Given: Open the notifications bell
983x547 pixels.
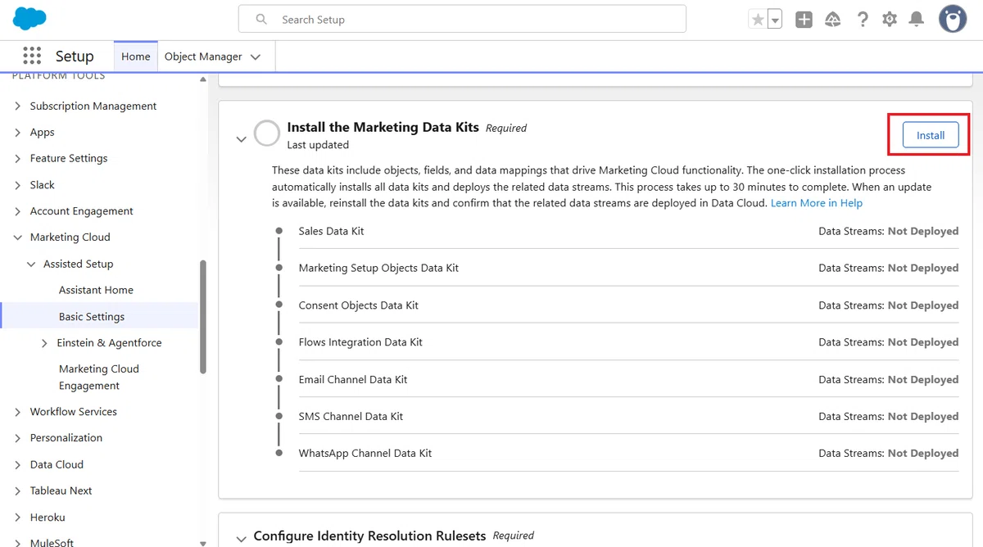Looking at the screenshot, I should pos(917,19).
